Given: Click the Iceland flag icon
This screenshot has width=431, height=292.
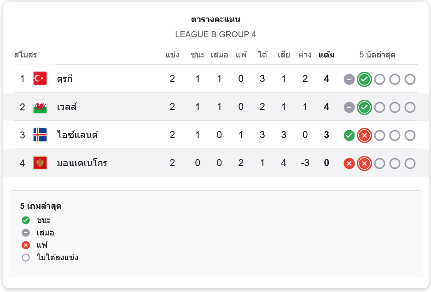Looking at the screenshot, I should (x=40, y=135).
